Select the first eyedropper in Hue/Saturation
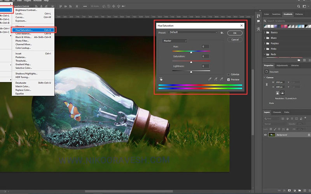This screenshot has height=194, width=311. click(210, 79)
